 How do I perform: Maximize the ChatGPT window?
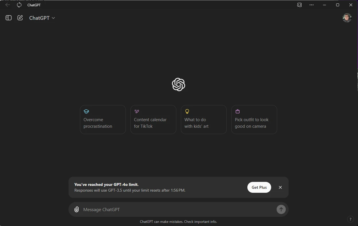coord(338,5)
